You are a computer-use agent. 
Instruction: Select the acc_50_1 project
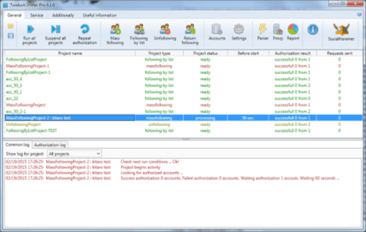184,92
